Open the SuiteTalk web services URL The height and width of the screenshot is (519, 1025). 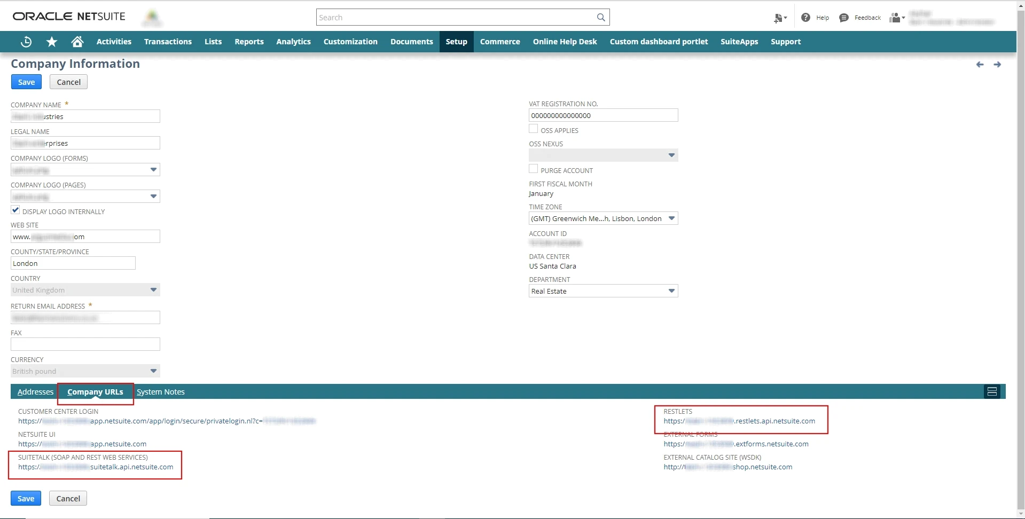click(x=96, y=467)
